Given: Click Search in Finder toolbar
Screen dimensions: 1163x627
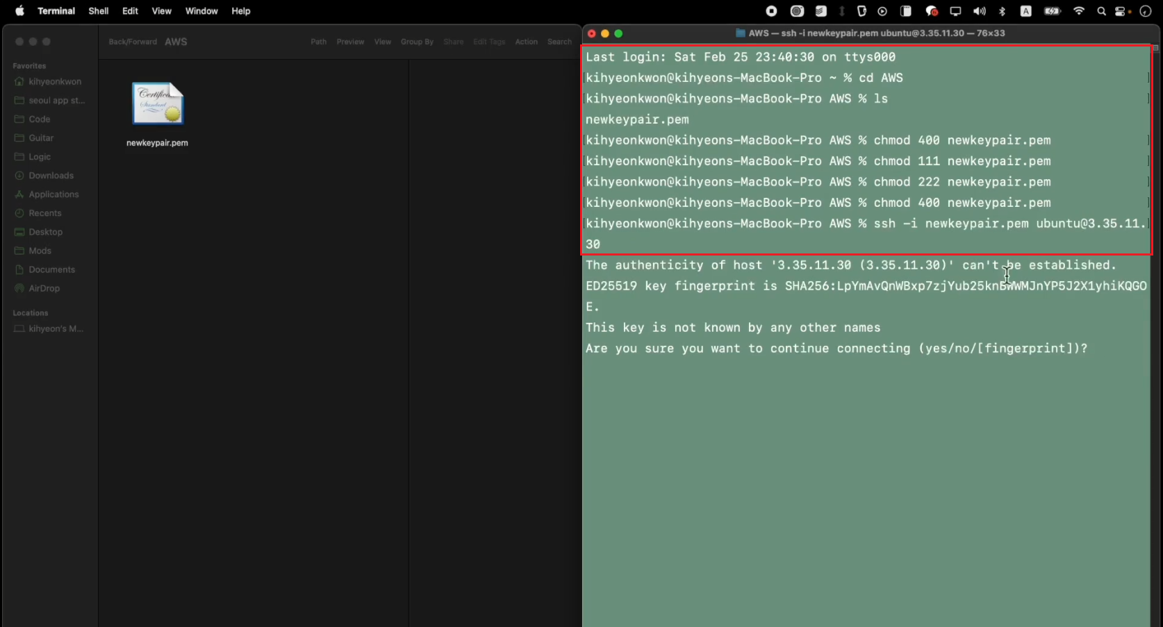Looking at the screenshot, I should point(559,42).
